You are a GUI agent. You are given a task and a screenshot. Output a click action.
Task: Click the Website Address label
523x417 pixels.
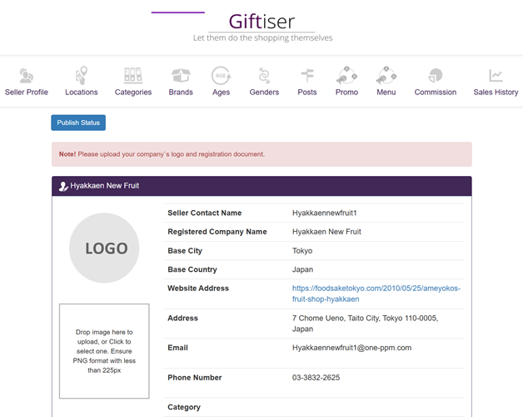198,289
